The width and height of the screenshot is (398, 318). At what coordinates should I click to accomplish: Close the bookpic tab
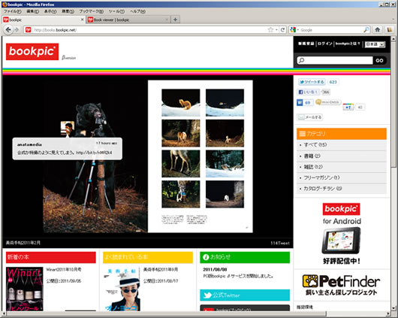click(82, 20)
